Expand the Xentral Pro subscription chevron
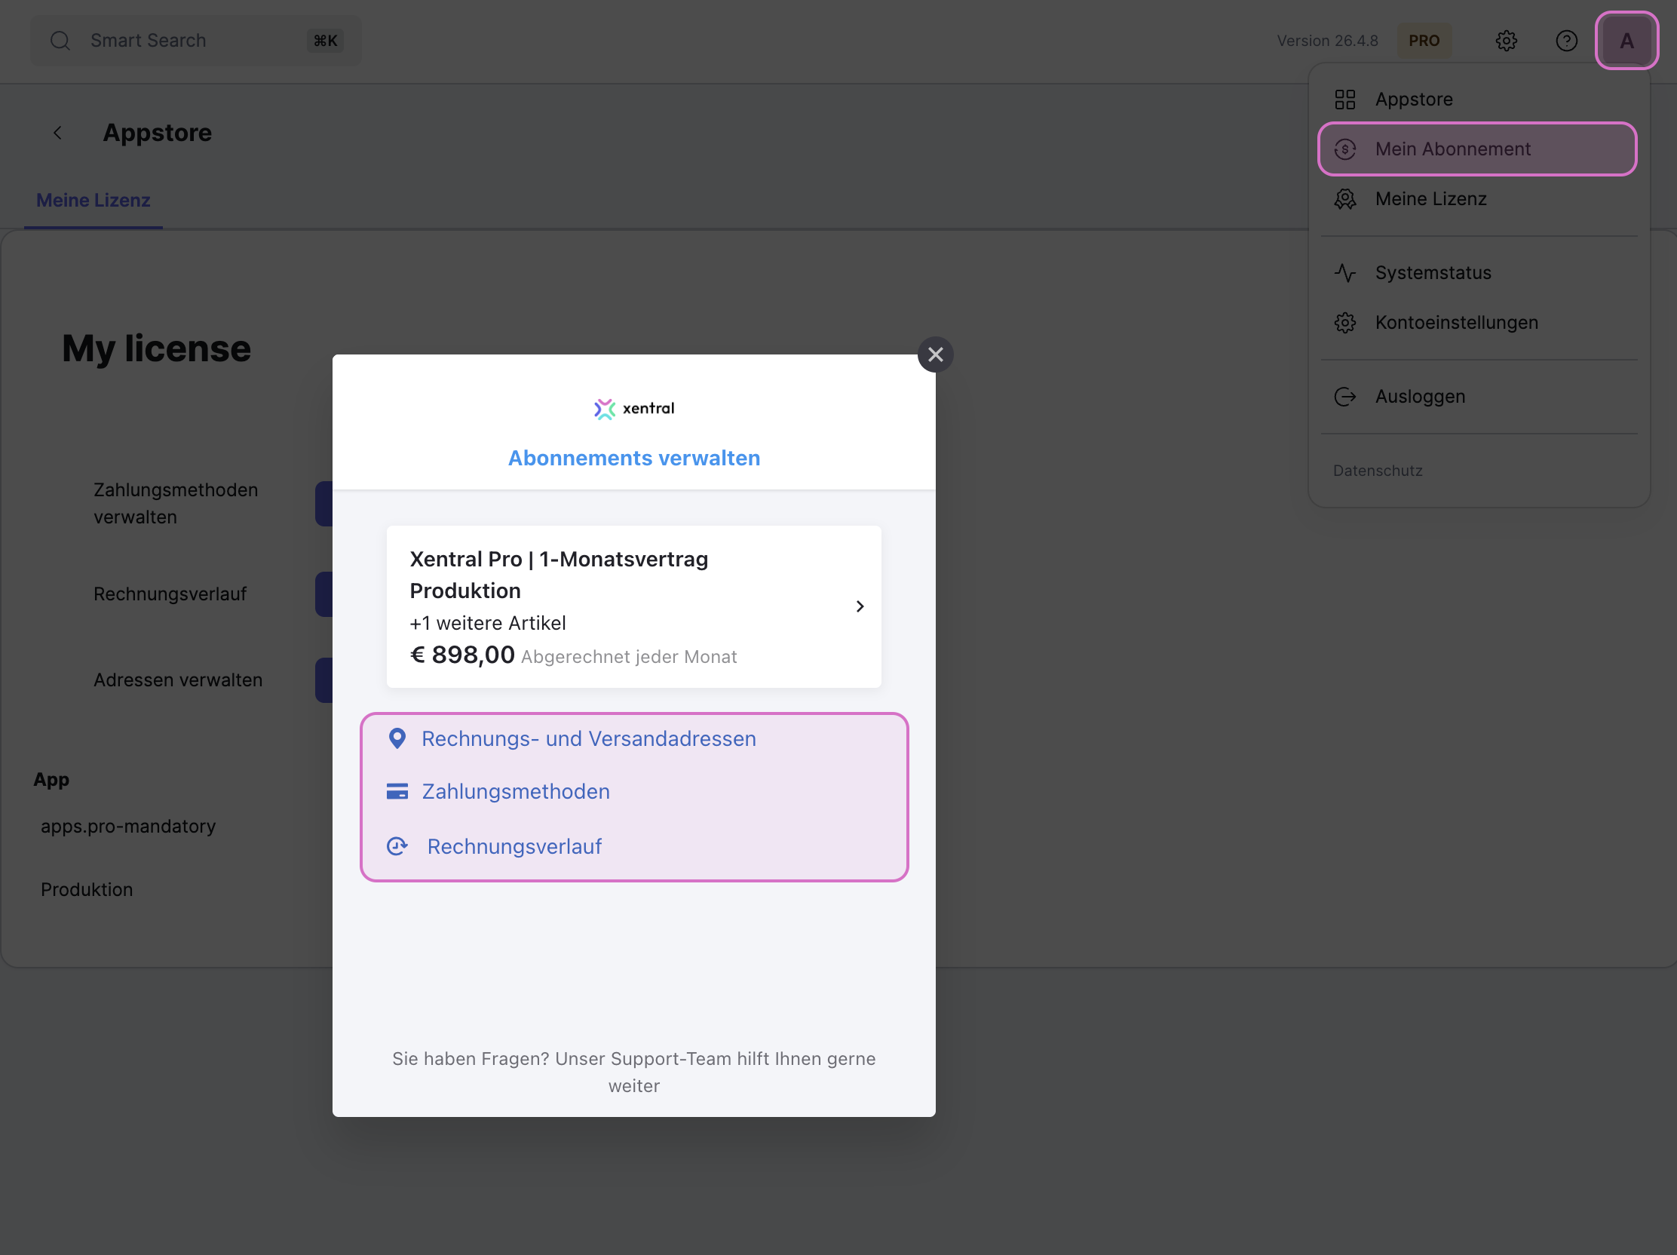 (x=859, y=606)
